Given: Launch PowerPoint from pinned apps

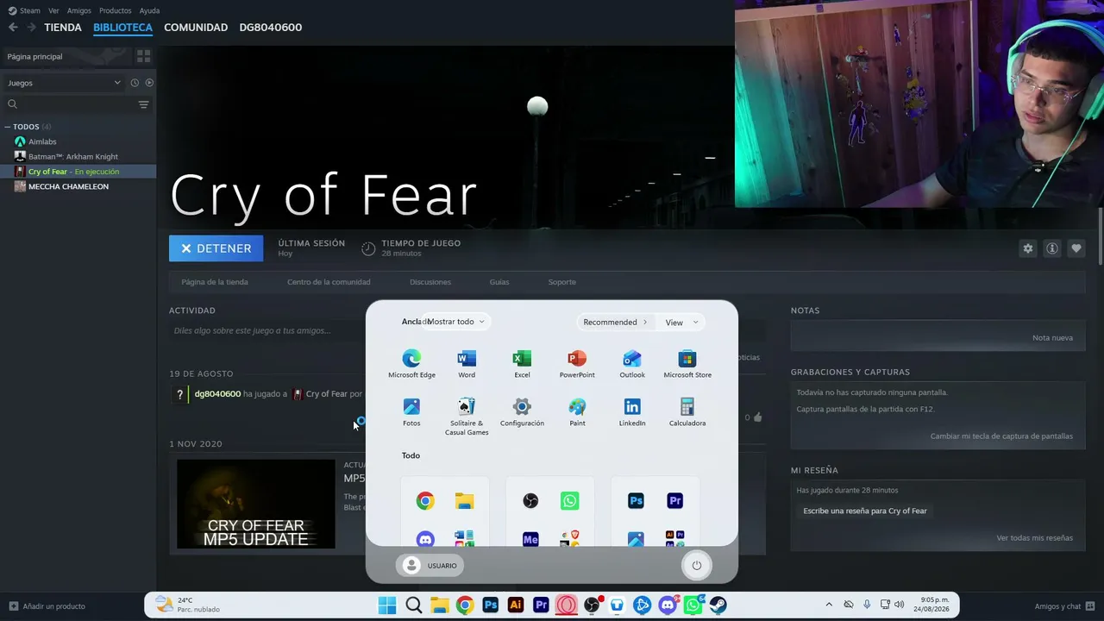Looking at the screenshot, I should pos(577,364).
